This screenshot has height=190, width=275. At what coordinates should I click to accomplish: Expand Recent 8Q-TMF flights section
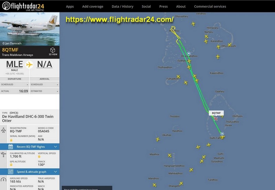[x=30, y=147]
